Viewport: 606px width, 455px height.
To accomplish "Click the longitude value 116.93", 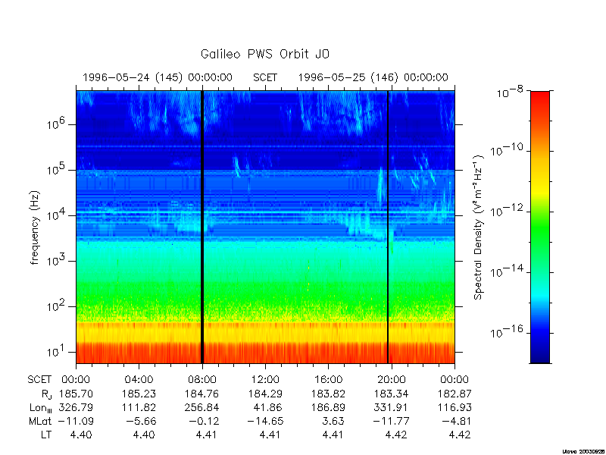I will pos(454,407).
